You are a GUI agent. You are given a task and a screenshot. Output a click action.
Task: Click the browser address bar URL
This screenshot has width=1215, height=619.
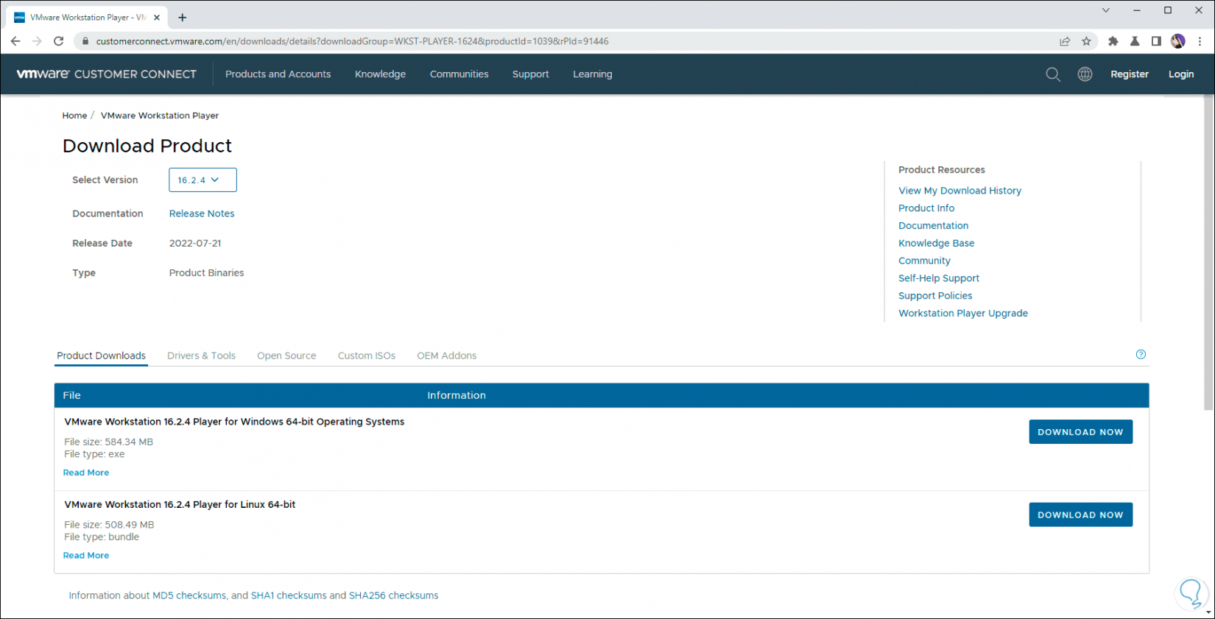tap(352, 41)
